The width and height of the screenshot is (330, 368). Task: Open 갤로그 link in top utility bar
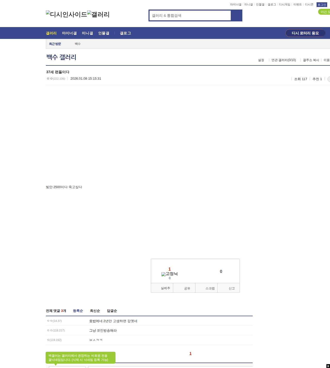click(x=272, y=5)
